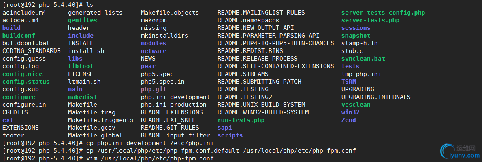
Task: Click the green run-tests.php entry
Action: tap(241, 120)
